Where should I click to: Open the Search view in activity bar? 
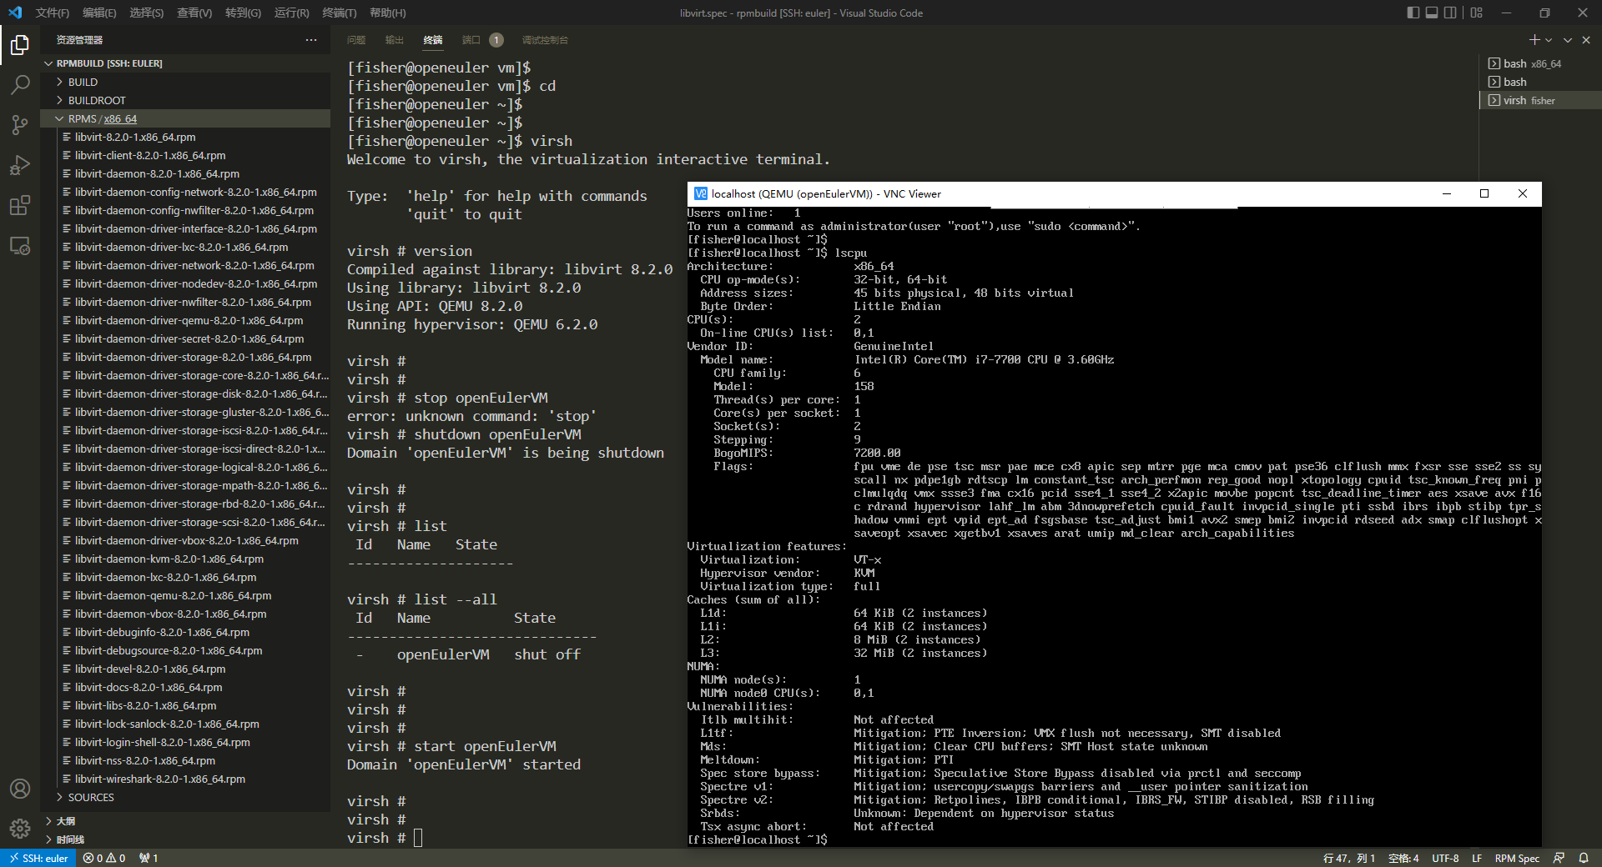click(x=20, y=84)
